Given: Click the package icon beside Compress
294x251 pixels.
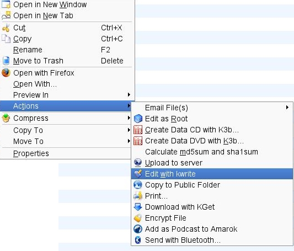Looking at the screenshot, I should coord(6,118).
